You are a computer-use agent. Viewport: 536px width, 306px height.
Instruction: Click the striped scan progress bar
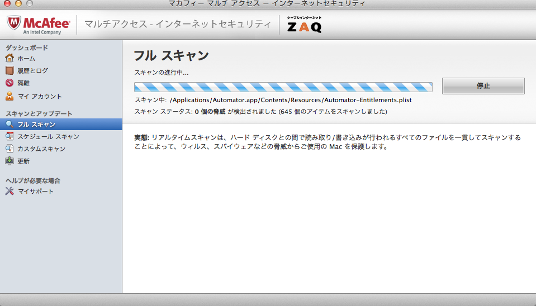(283, 87)
